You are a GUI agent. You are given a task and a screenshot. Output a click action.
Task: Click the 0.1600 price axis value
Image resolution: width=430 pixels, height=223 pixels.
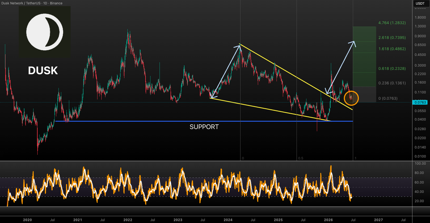click(420, 83)
